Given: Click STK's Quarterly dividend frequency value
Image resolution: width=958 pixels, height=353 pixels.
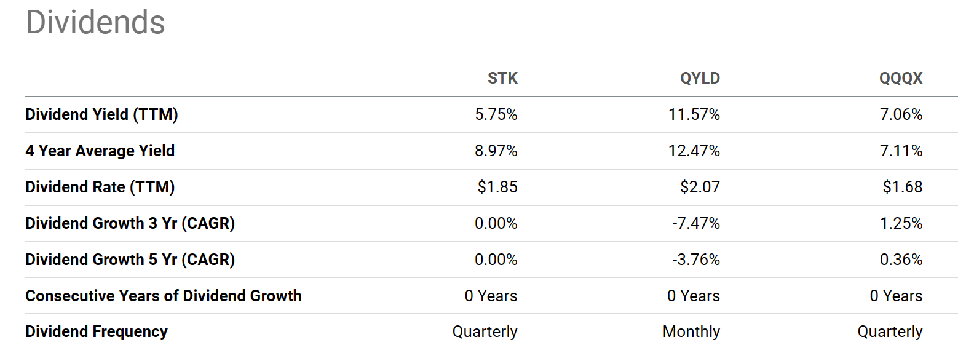Looking at the screenshot, I should (x=485, y=332).
